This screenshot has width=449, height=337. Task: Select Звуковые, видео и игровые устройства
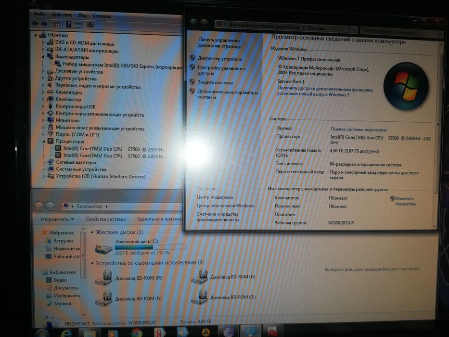[98, 86]
